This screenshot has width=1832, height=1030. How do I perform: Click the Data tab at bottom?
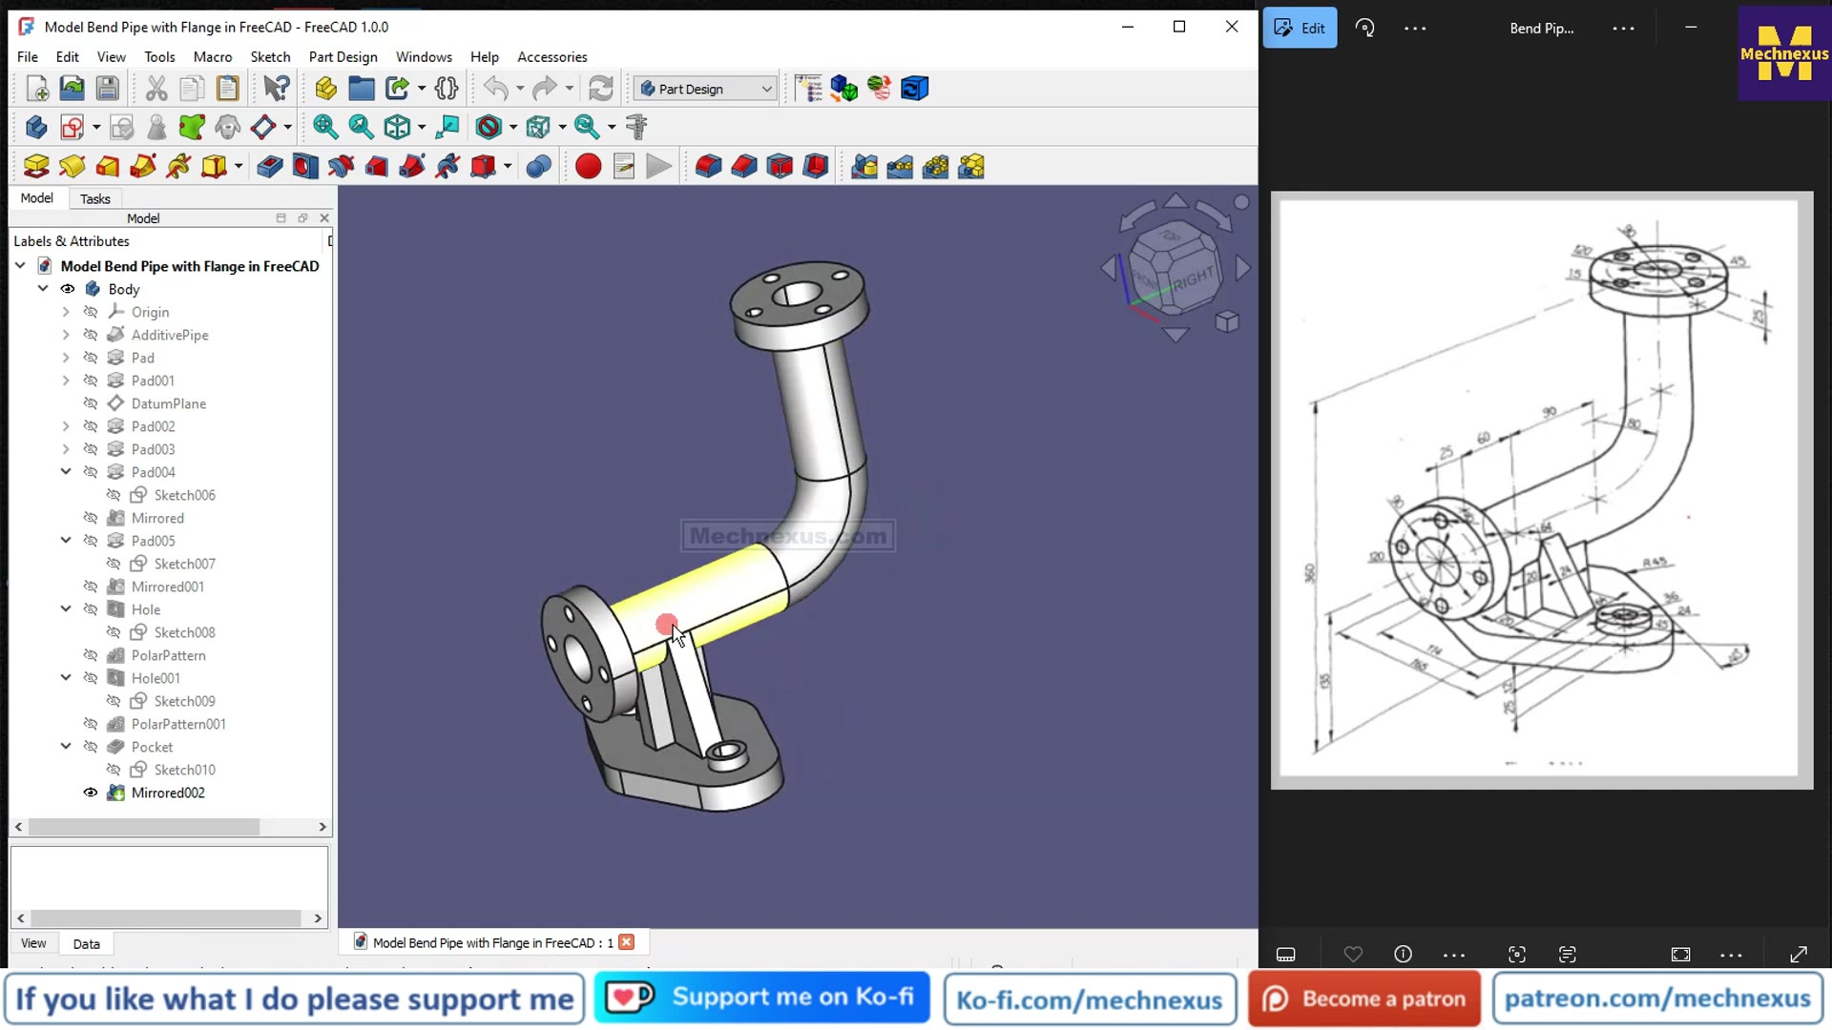point(86,943)
